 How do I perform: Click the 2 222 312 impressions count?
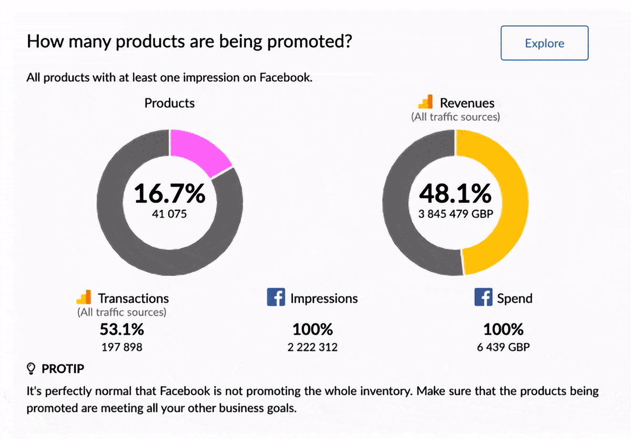coord(312,347)
